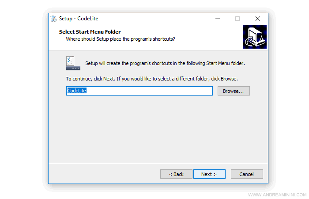The image size is (309, 199).
Task: Click the installer computer image in the header
Action: point(255,37)
